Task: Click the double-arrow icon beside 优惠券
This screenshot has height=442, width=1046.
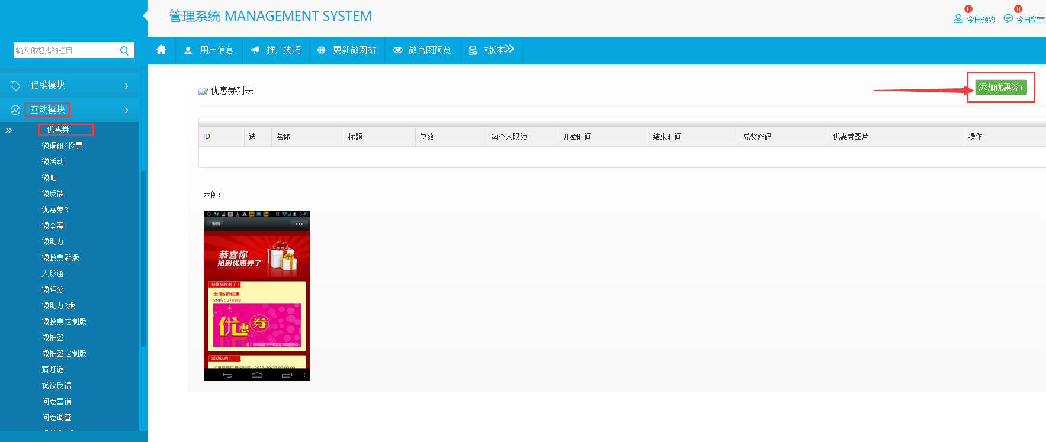Action: 9,130
